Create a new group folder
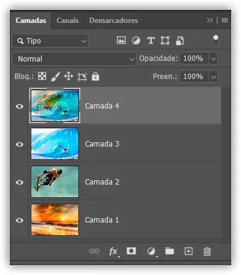 [x=169, y=251]
